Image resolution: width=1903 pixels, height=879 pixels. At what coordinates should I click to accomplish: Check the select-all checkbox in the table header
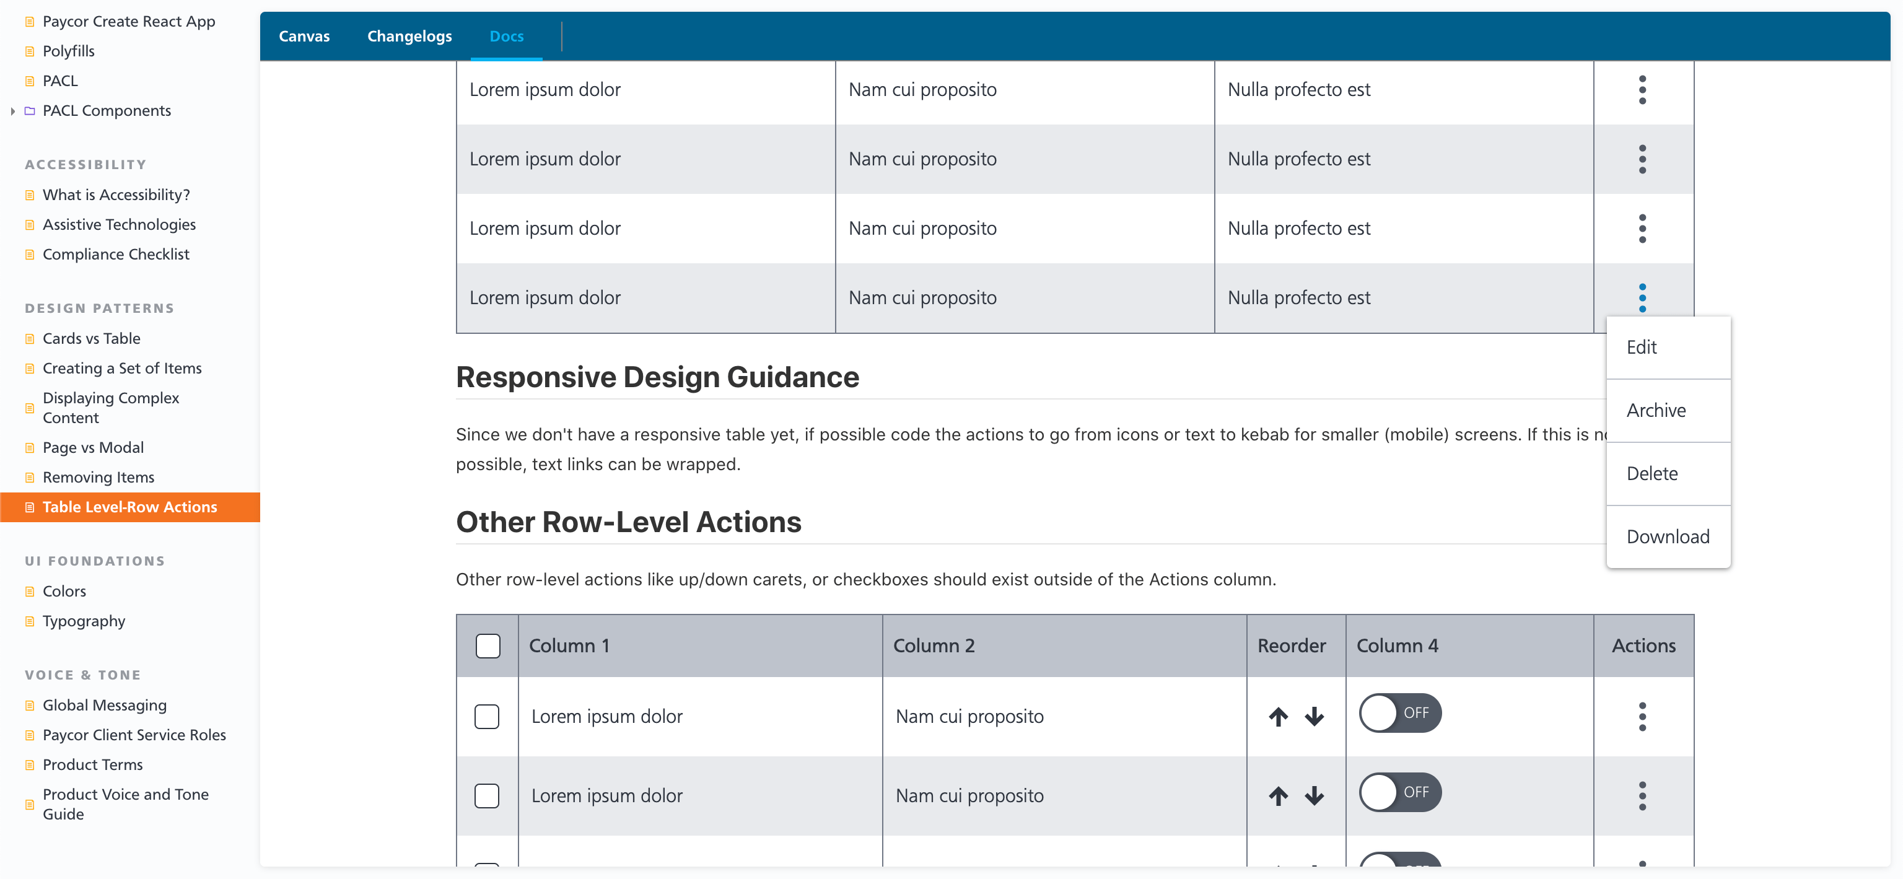pyautogui.click(x=487, y=645)
